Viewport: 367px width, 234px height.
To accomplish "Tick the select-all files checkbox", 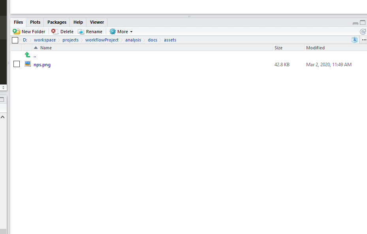I will 15,40.
